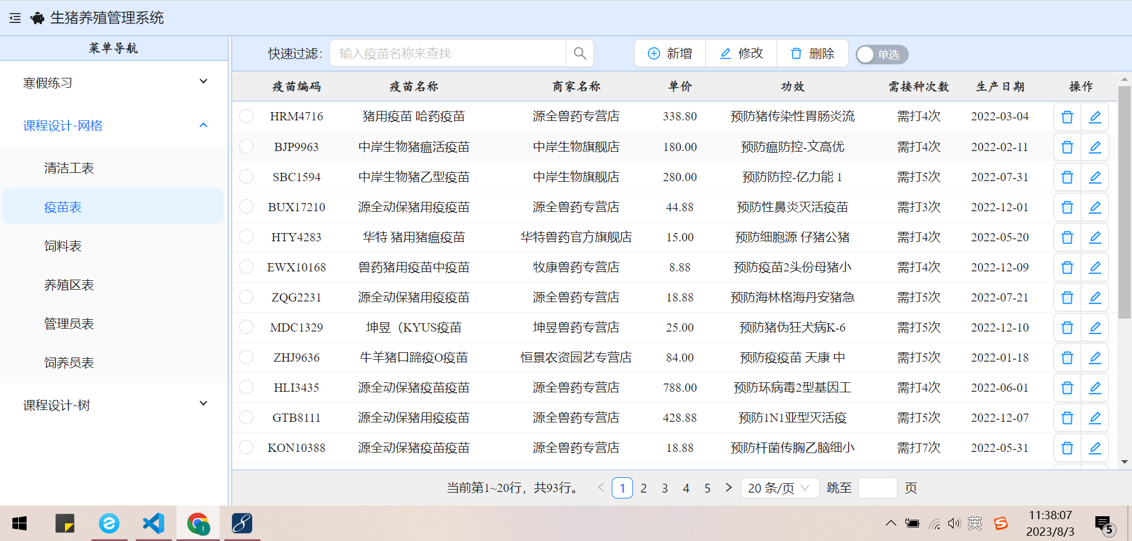1132x541 pixels.
Task: Click the 疫苗名称 column header
Action: [414, 87]
